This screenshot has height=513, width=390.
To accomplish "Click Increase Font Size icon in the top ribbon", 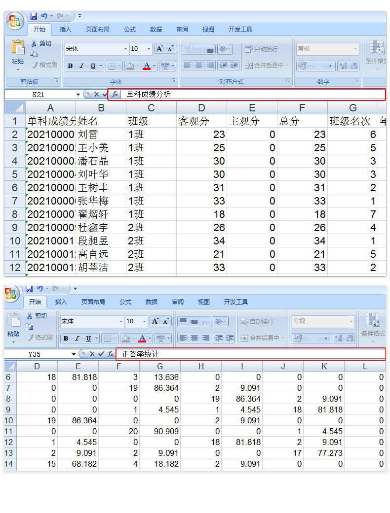I will pos(159,49).
